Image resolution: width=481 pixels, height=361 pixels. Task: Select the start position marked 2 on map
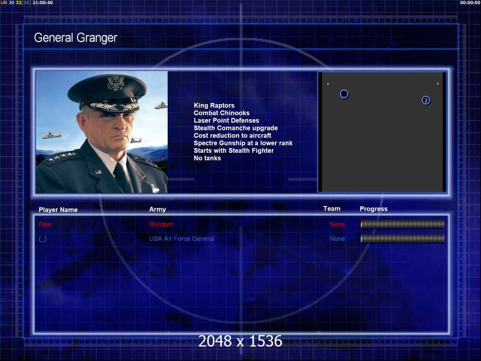[x=426, y=100]
